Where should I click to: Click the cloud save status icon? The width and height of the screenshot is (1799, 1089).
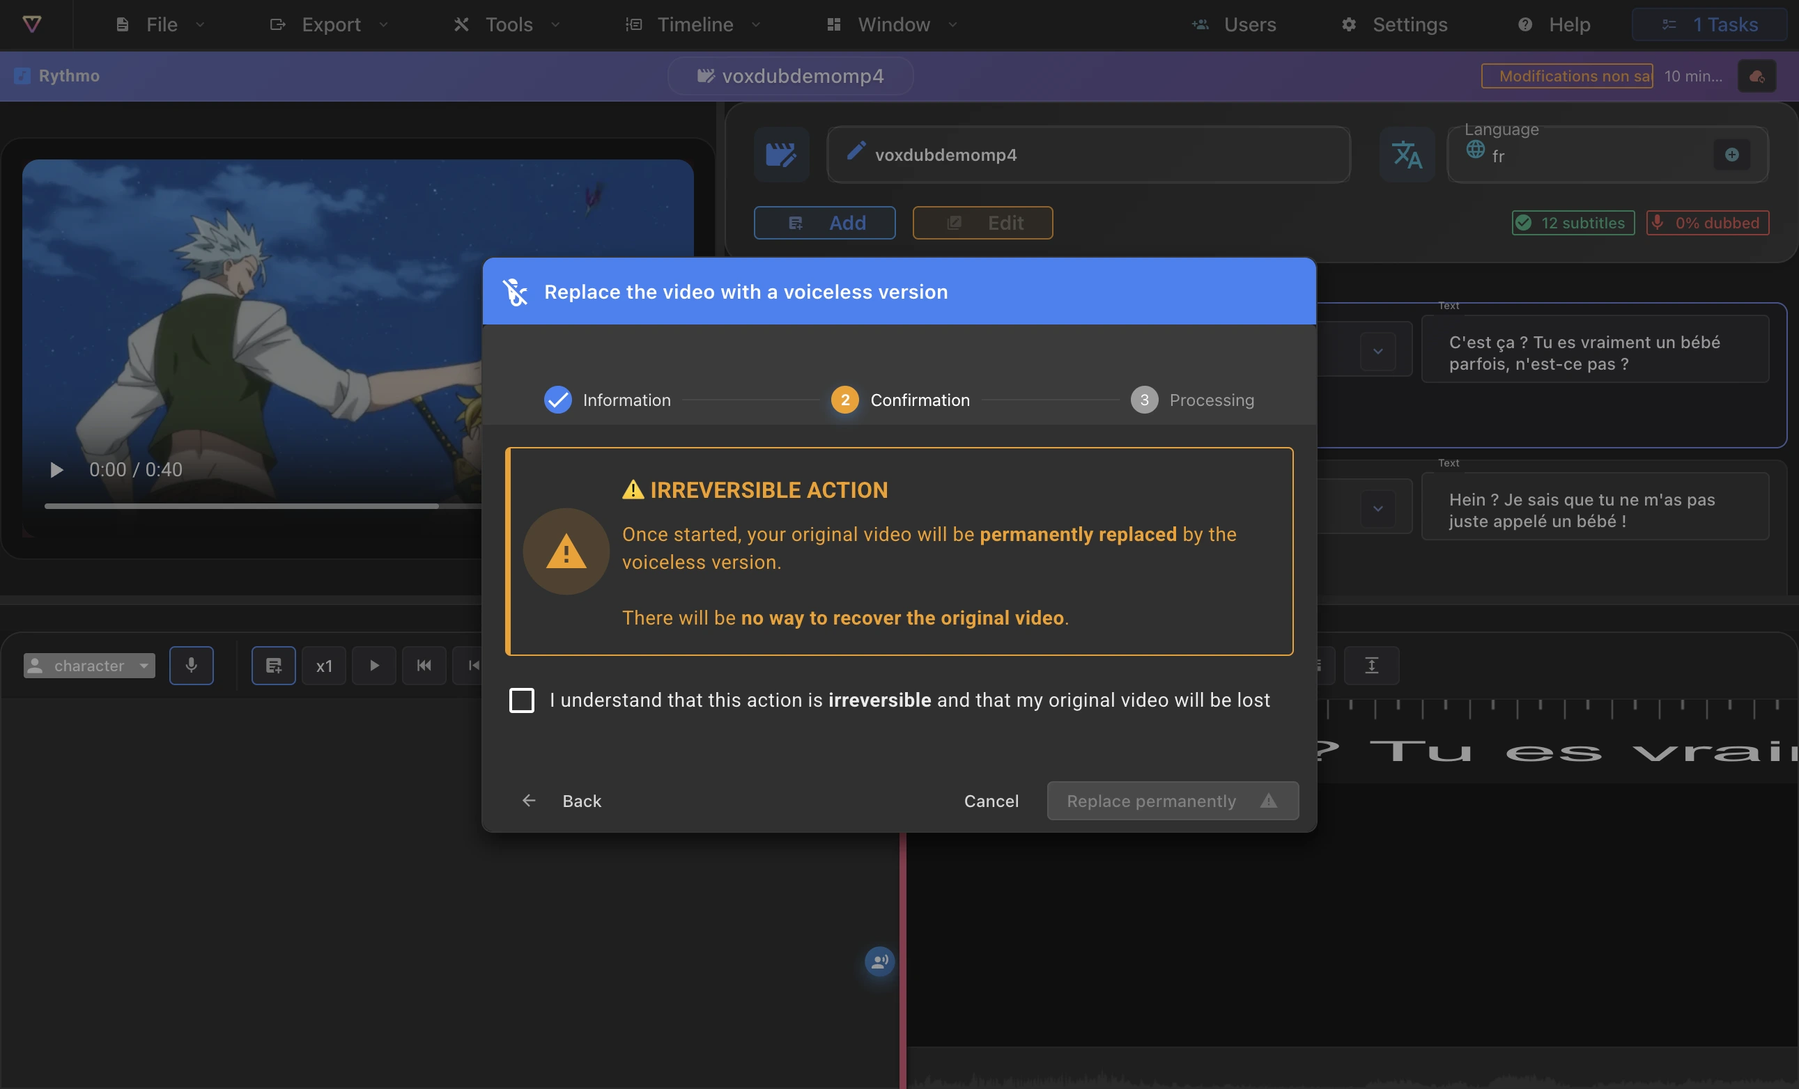pyautogui.click(x=1756, y=76)
